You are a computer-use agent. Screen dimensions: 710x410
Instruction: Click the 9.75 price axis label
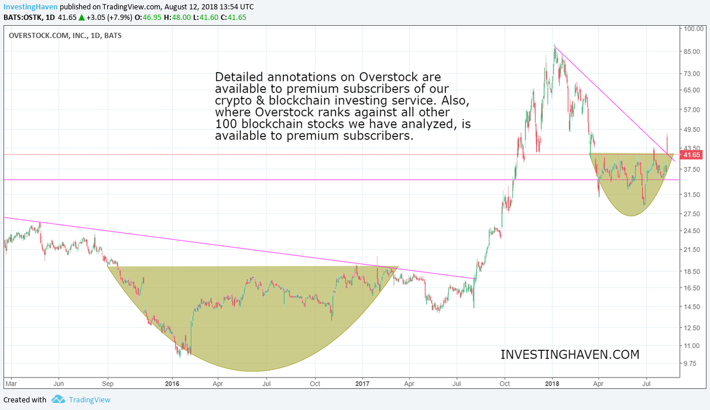pyautogui.click(x=692, y=363)
